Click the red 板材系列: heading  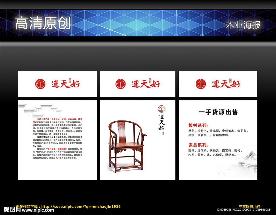[199, 125]
